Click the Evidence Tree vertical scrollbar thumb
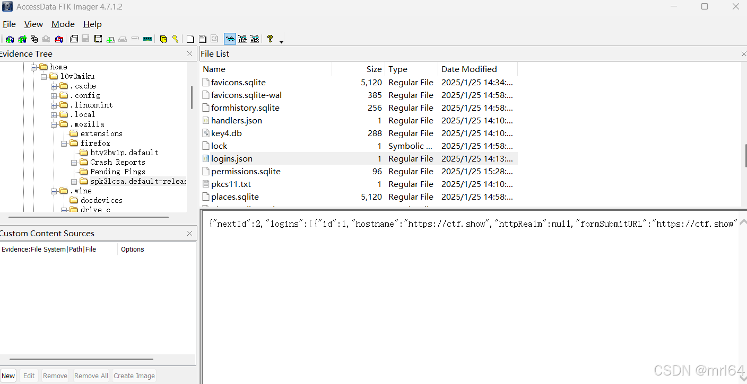747x384 pixels. pyautogui.click(x=192, y=97)
